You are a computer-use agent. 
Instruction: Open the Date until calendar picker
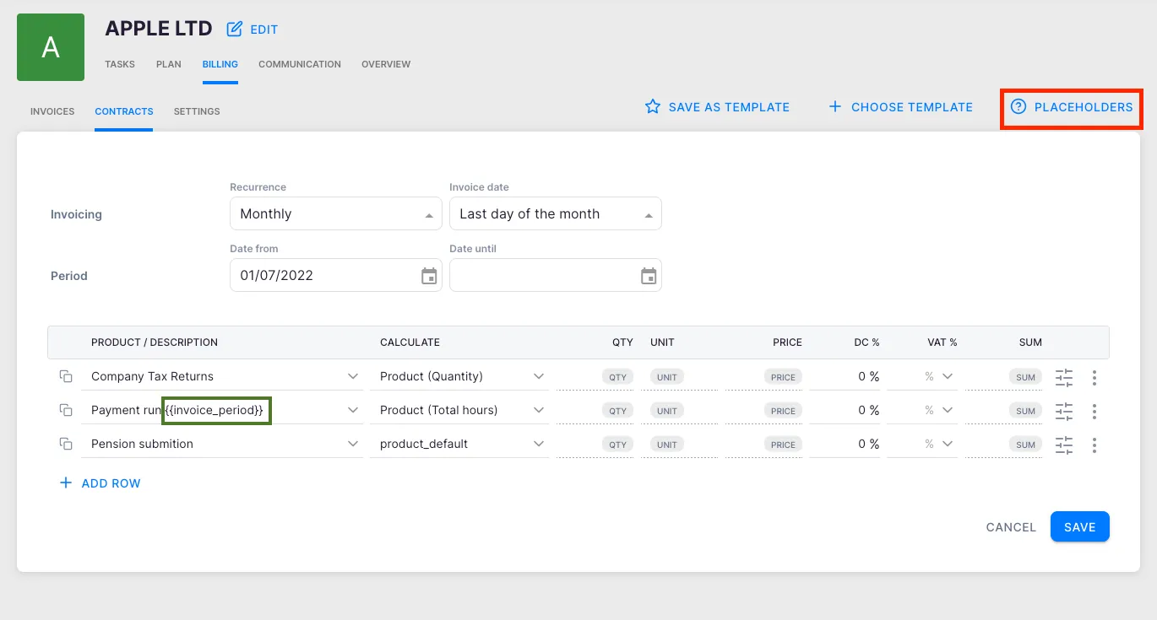click(x=648, y=276)
